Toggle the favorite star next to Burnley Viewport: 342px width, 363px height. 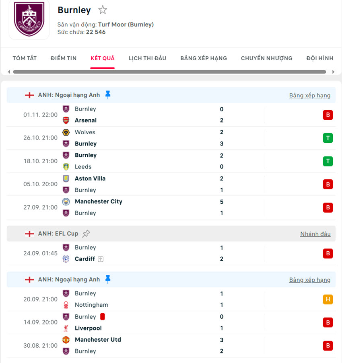(103, 9)
